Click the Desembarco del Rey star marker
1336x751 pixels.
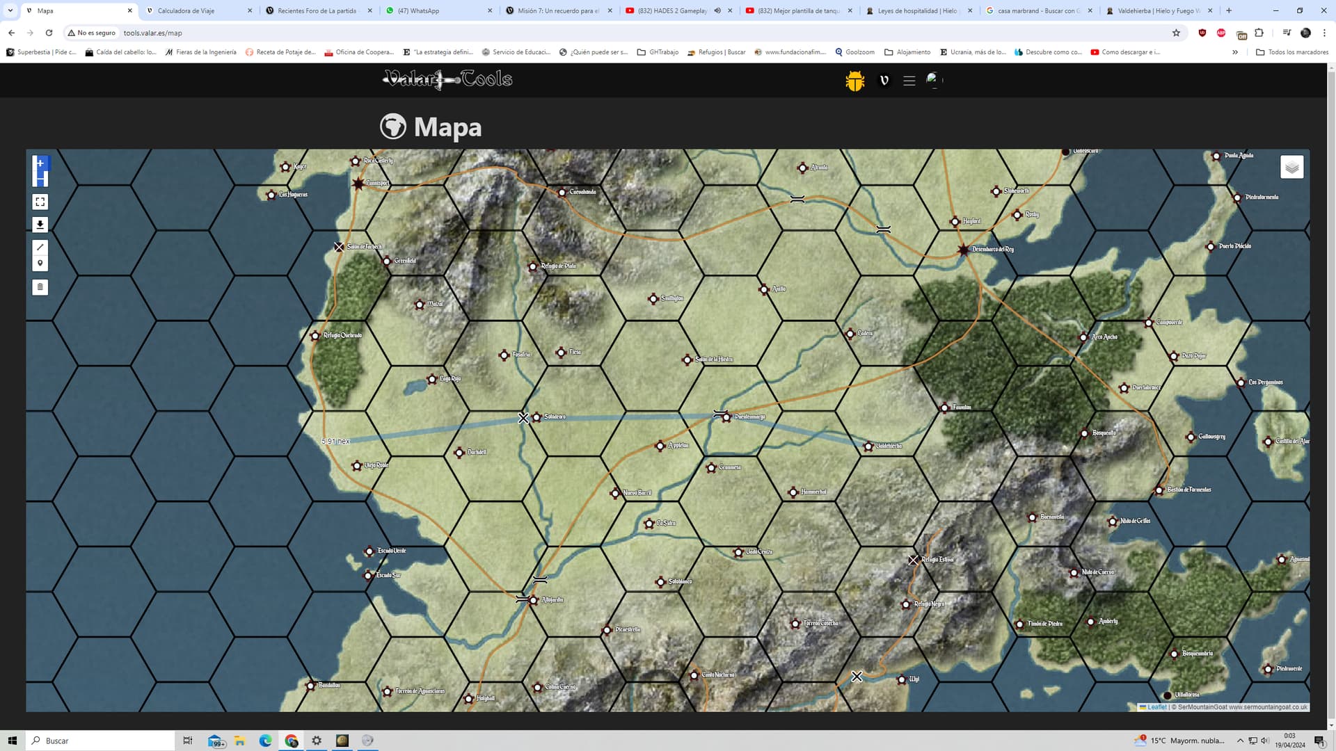[963, 250]
